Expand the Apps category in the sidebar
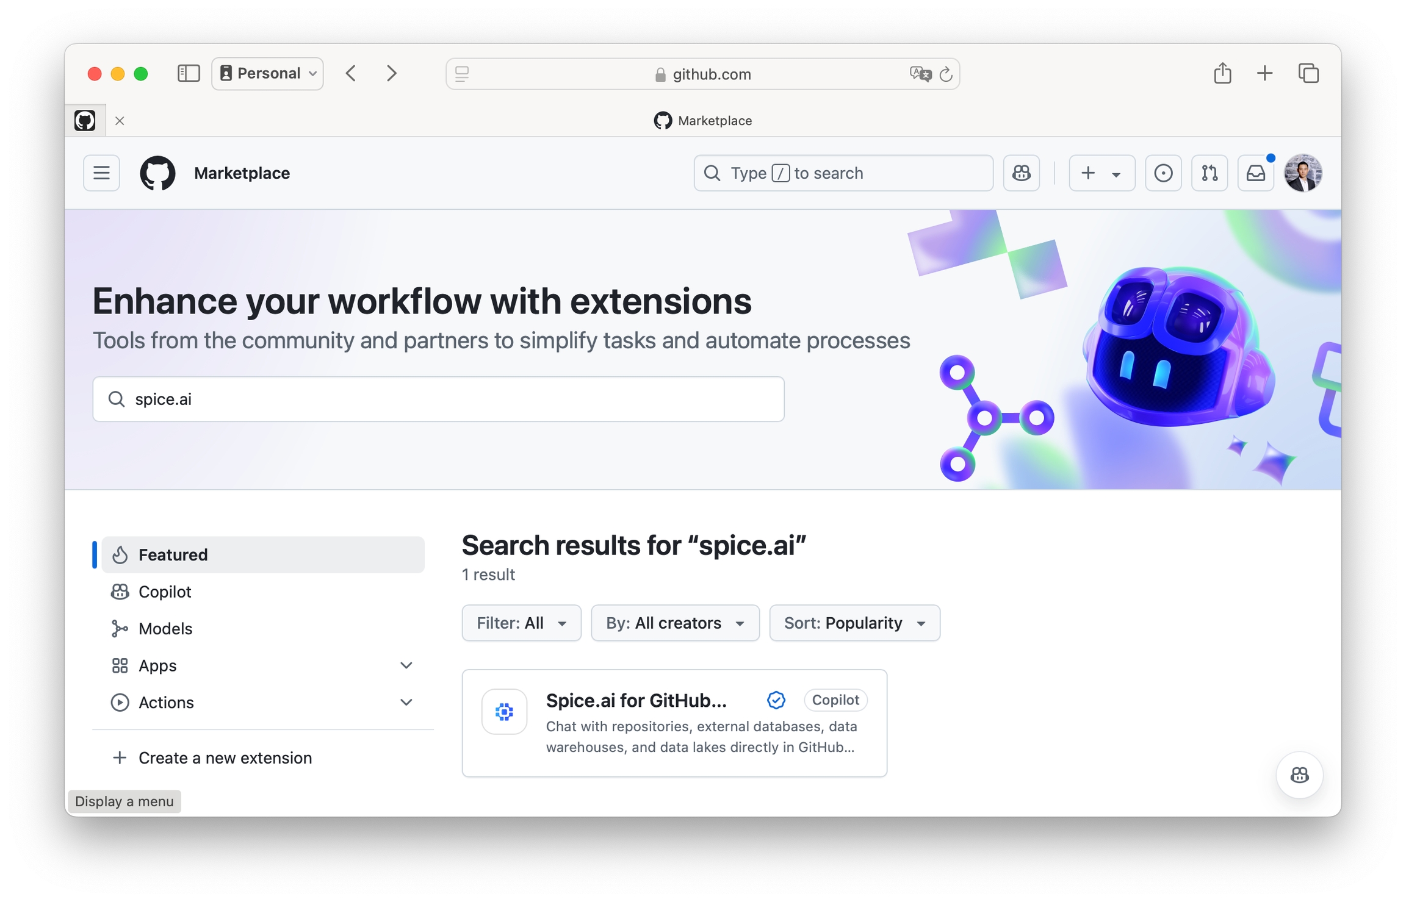 point(406,665)
